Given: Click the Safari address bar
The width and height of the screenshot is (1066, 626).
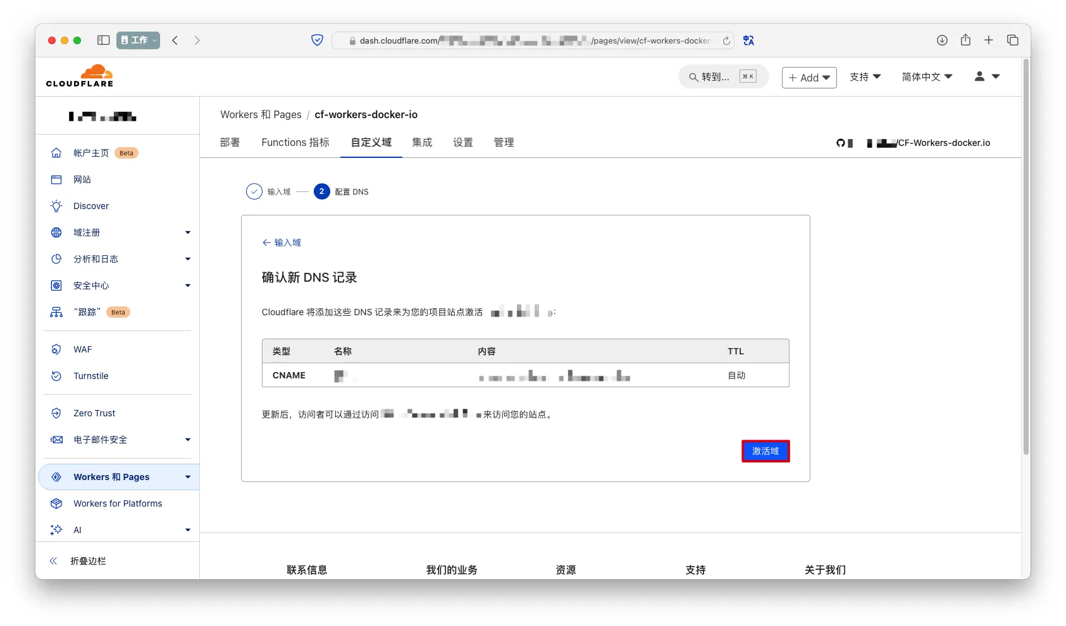Looking at the screenshot, I should (x=532, y=40).
